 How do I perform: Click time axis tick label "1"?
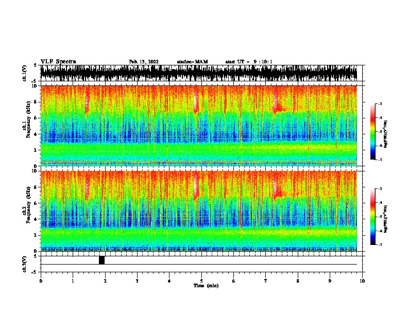coord(73,281)
